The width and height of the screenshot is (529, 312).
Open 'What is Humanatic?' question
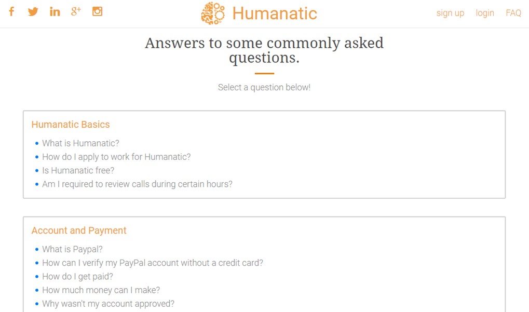coord(80,143)
